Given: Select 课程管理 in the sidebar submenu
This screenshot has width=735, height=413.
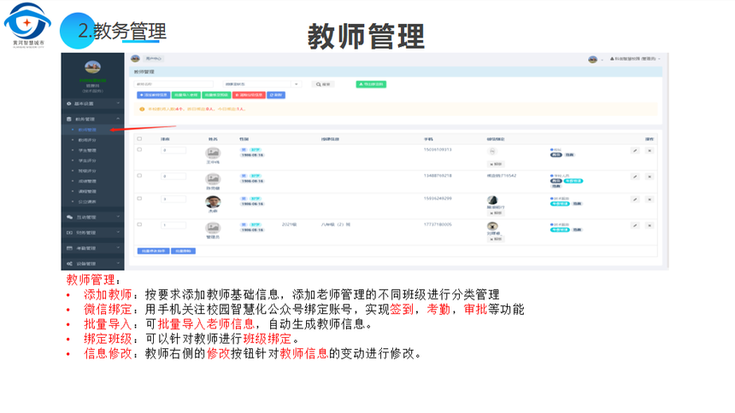Looking at the screenshot, I should tap(87, 191).
